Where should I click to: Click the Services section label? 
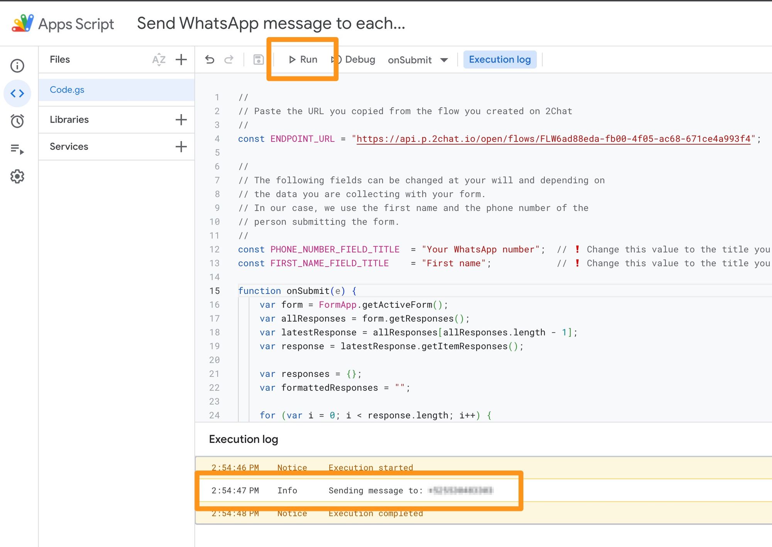click(69, 147)
